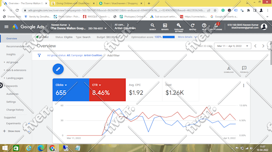The width and height of the screenshot is (272, 152).
Task: Show more sidebar items
Action: (x=12, y=131)
